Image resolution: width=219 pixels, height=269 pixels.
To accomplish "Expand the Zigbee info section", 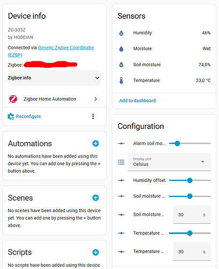I will pyautogui.click(x=54, y=78).
